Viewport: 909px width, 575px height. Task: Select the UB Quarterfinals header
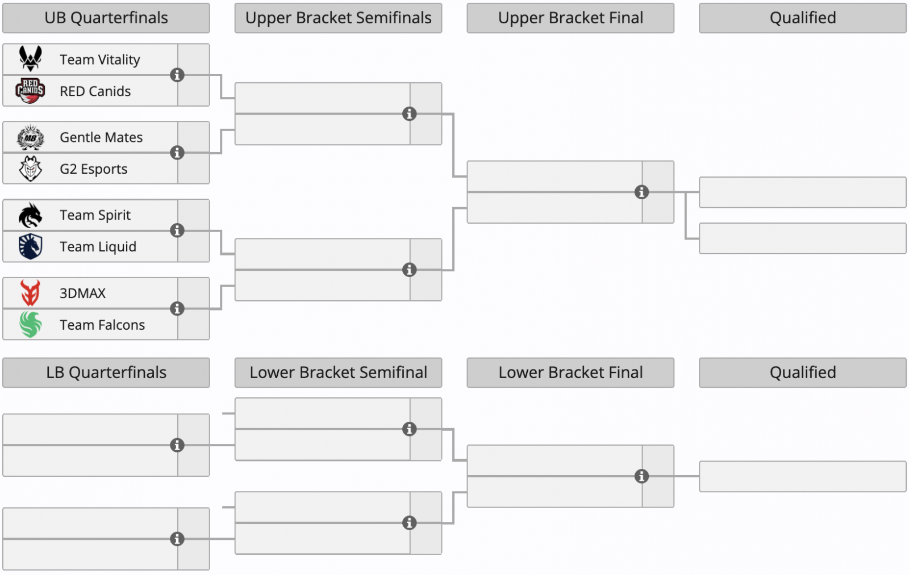click(x=106, y=18)
